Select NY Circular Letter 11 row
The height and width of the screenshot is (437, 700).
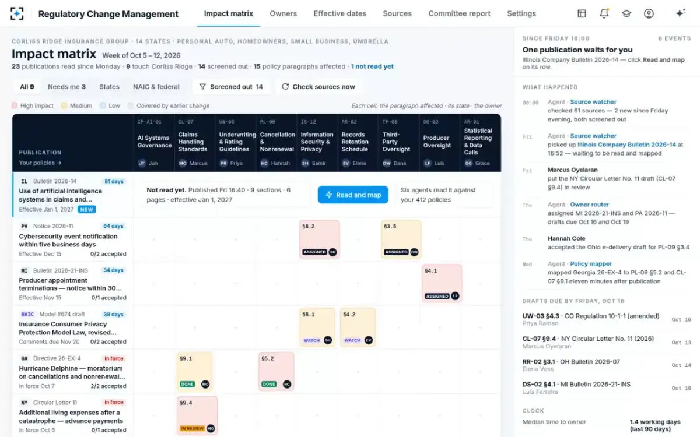pos(73,416)
